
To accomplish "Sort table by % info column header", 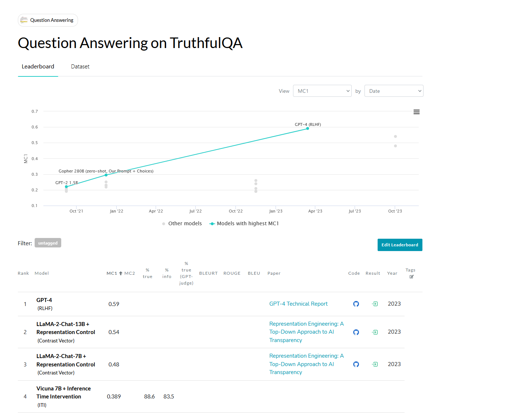I will [167, 273].
